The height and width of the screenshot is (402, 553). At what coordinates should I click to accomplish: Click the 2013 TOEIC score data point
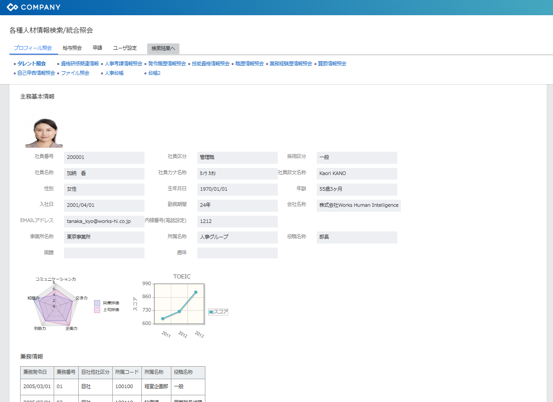(196, 292)
